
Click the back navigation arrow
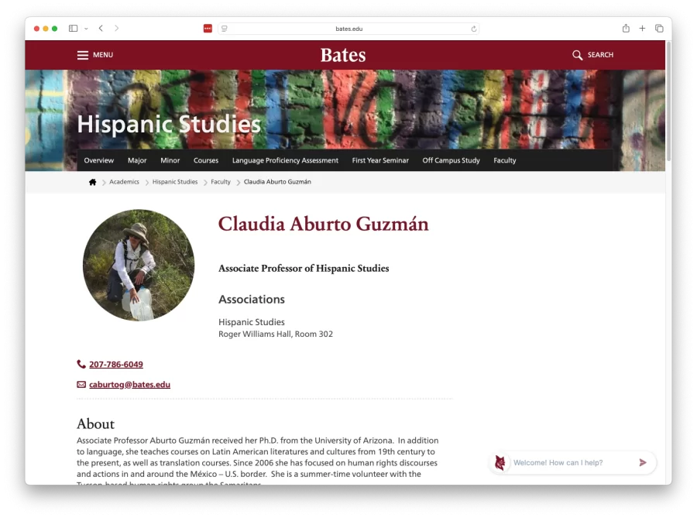click(x=101, y=28)
